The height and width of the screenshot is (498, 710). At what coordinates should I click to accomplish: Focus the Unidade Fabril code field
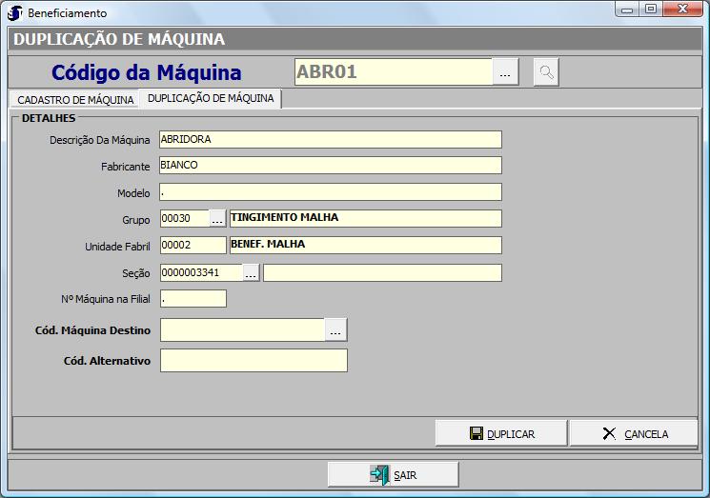pos(193,246)
